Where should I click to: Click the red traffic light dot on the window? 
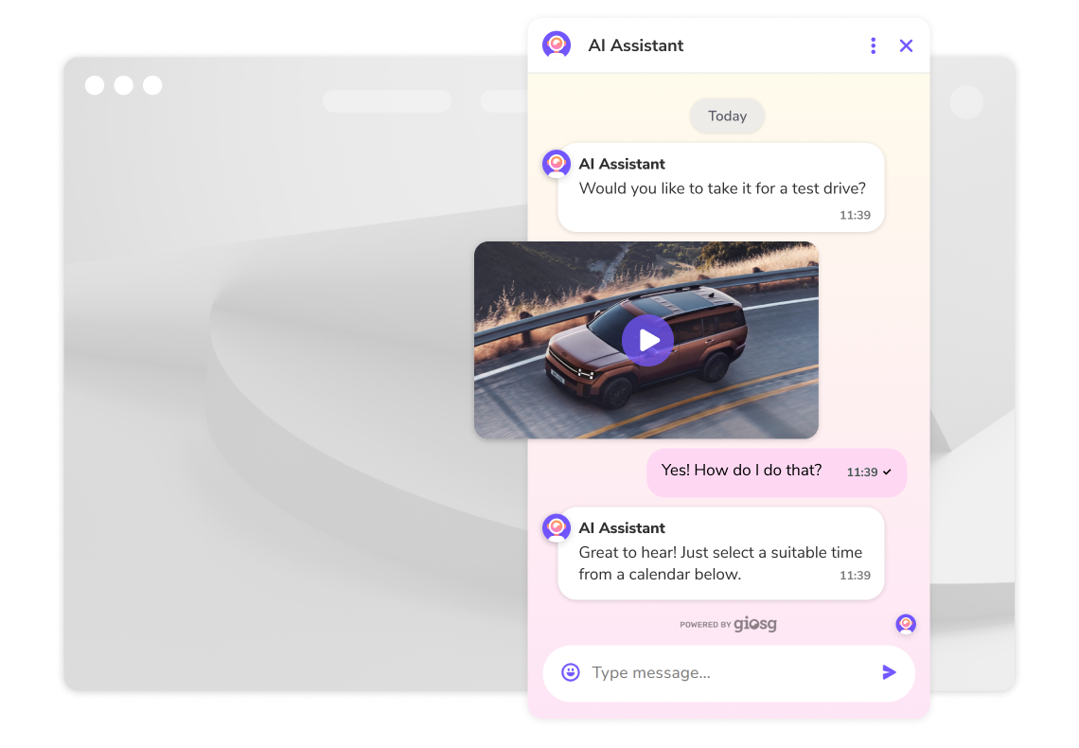(x=95, y=84)
